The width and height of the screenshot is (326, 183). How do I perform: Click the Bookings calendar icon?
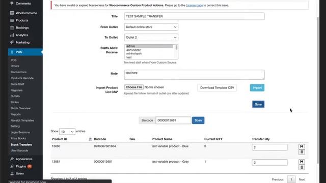(12, 27)
